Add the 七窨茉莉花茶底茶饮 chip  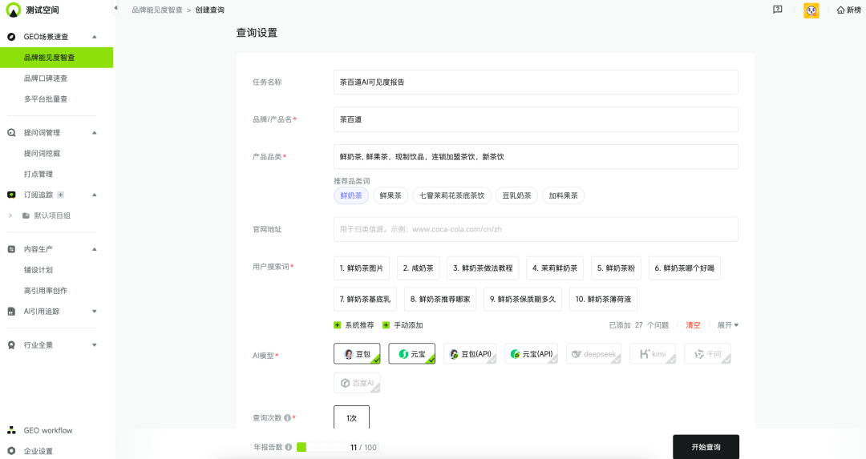tap(451, 195)
